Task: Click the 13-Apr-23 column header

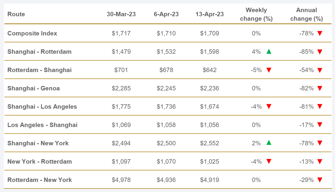Action: pos(210,14)
